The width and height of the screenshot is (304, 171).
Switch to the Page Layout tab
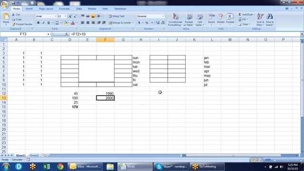click(46, 9)
